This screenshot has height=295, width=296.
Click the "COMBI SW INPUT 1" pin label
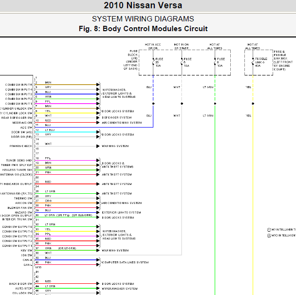[18, 104]
